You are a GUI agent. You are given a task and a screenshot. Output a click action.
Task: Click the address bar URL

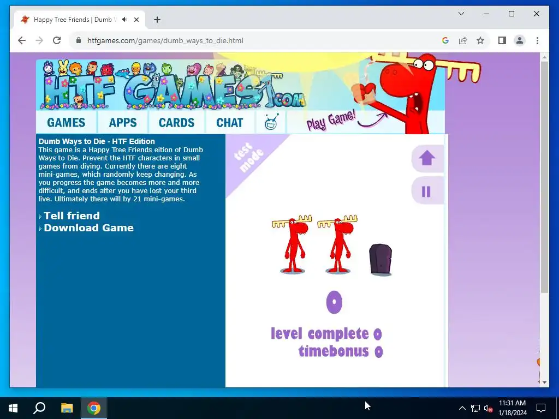(x=165, y=40)
